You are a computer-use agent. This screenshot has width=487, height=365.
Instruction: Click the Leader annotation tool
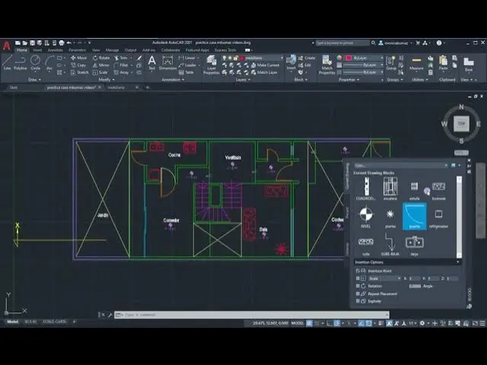(187, 65)
